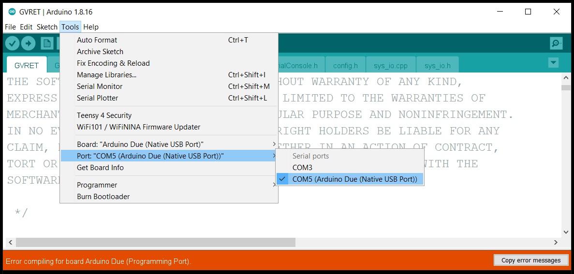Click Copy error messages button
The height and width of the screenshot is (274, 574).
coord(531,260)
